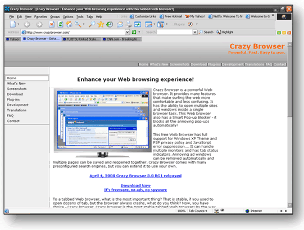Click the Download Now link
The image size is (304, 230).
pyautogui.click(x=135, y=186)
